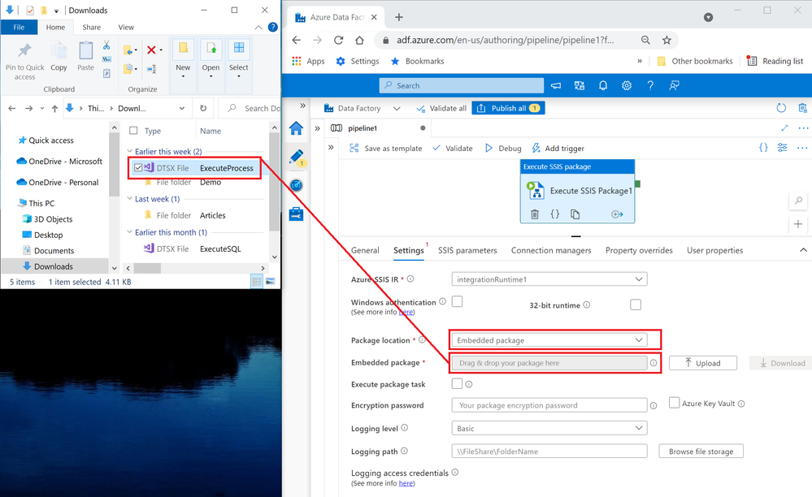Clone the Execute SSIS Package1 activity
The height and width of the screenshot is (497, 812).
[575, 214]
